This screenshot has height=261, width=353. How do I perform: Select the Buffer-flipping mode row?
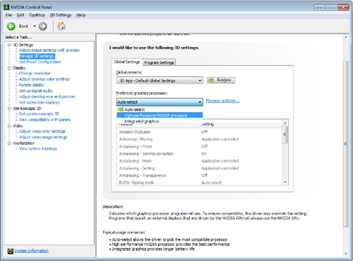(199, 182)
